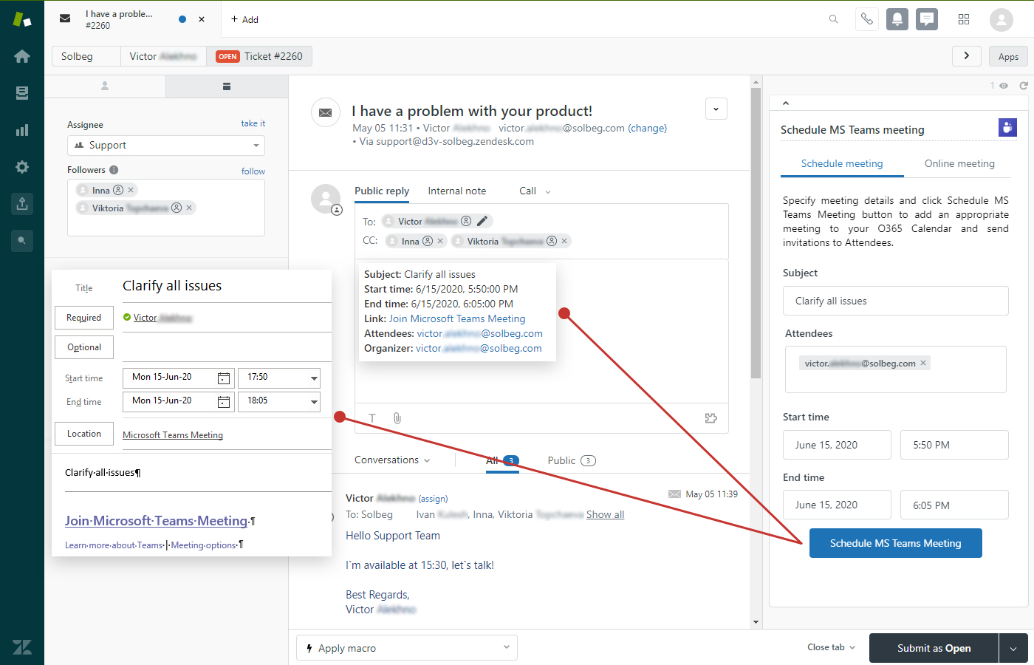Click the sidebar search app icon
The width and height of the screenshot is (1034, 665).
(22, 241)
